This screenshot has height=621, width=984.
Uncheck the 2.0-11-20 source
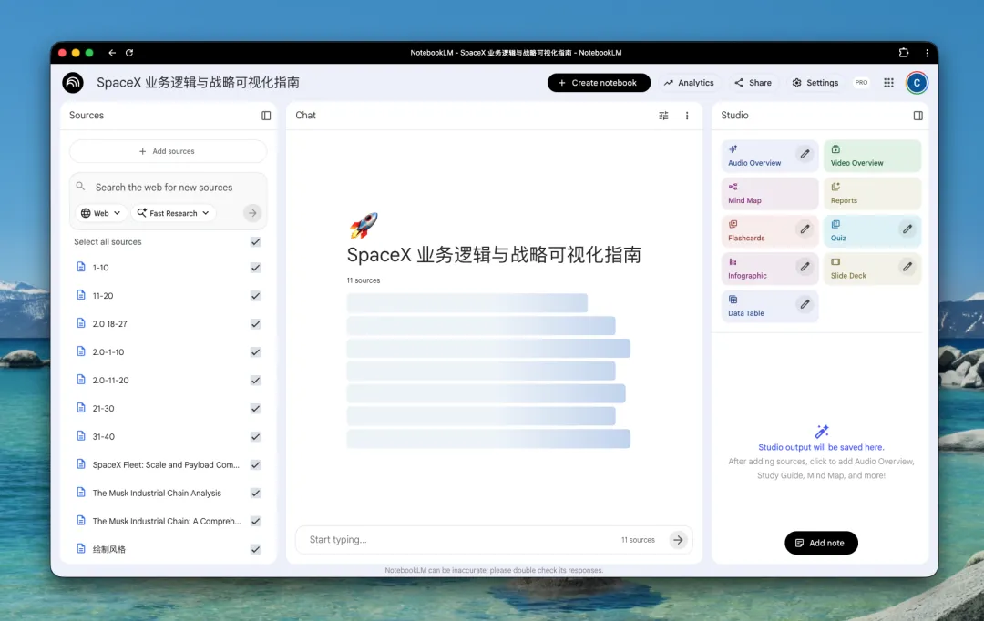coord(255,380)
